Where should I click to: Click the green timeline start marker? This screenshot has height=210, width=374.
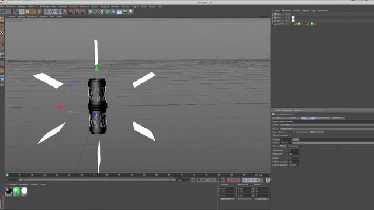[8, 175]
